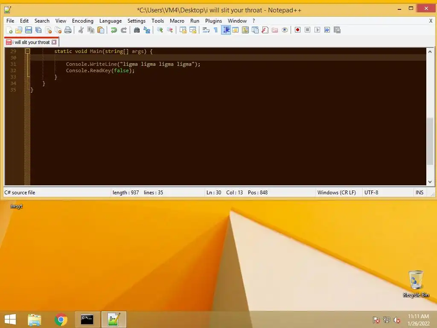Click the Document List toolbar icon
Screen dimensions: 437x328
point(255,30)
